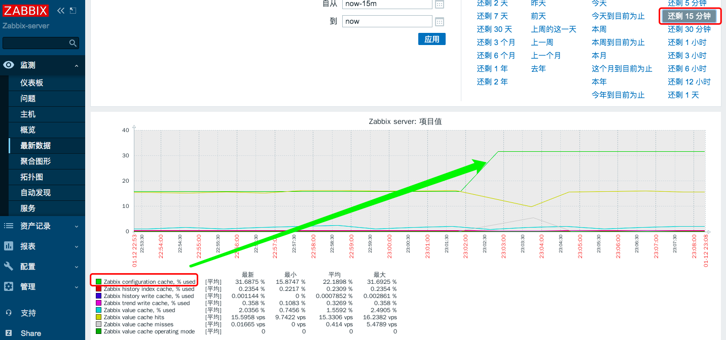Select 上一个月 time range
726x340 pixels.
tap(546, 56)
